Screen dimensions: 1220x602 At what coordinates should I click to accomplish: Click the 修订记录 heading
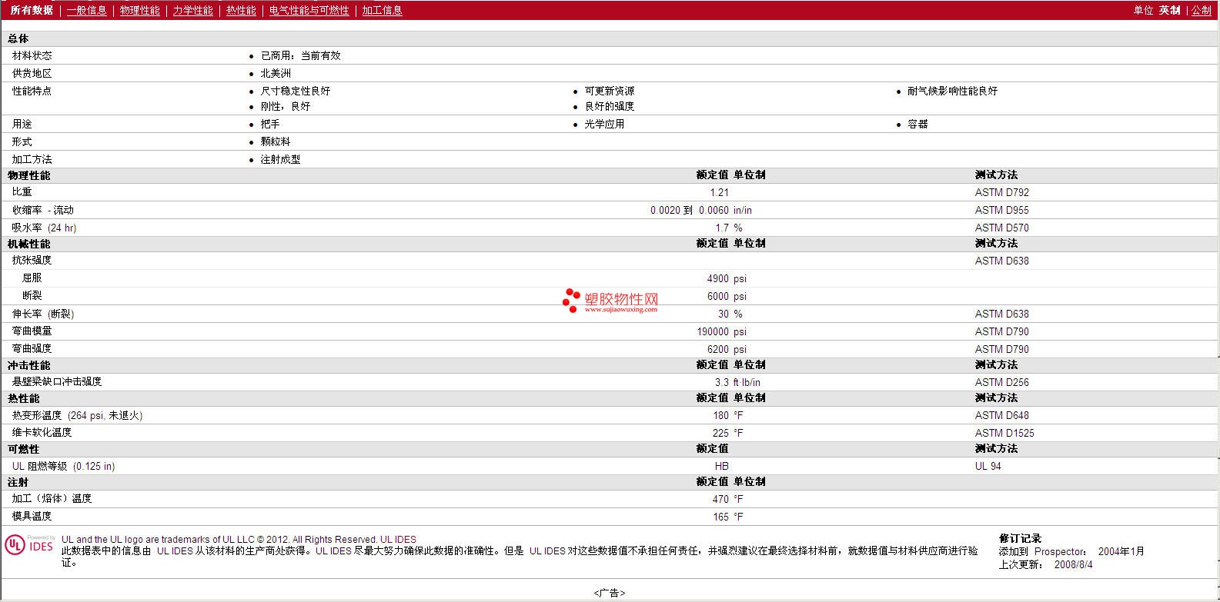1020,538
